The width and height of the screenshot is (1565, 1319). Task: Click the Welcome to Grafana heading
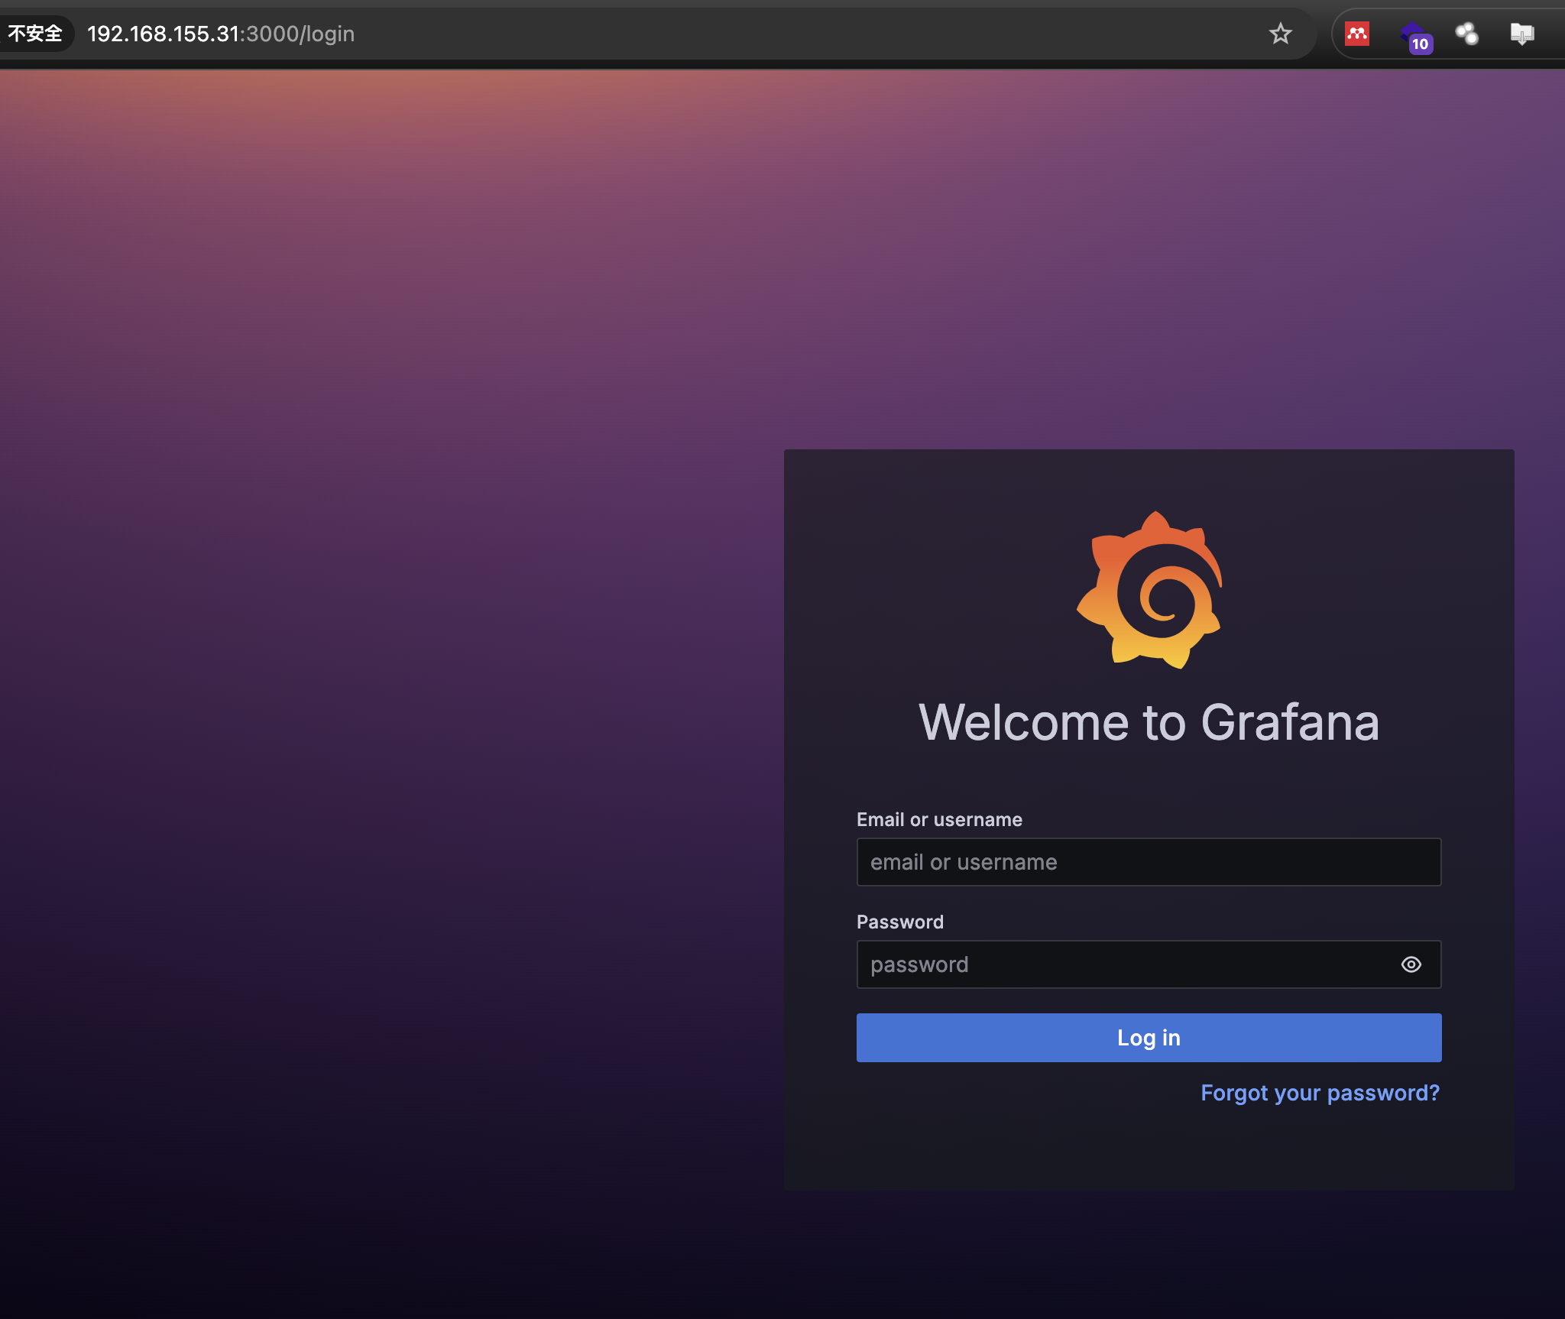click(1149, 722)
